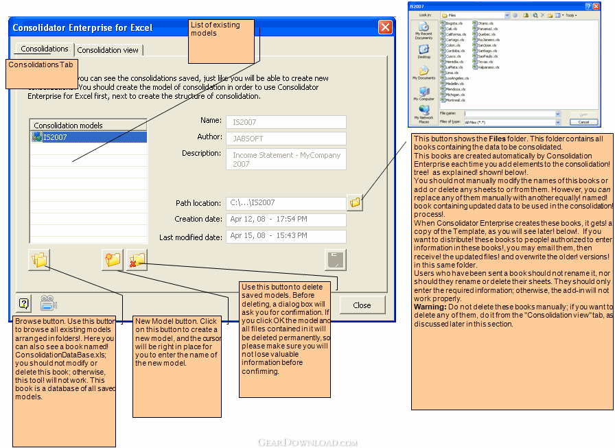Select Texas.xls in the file list

click(x=483, y=62)
